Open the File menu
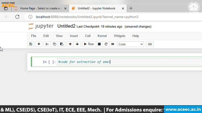The height and width of the screenshot is (113, 202). click(x=33, y=36)
